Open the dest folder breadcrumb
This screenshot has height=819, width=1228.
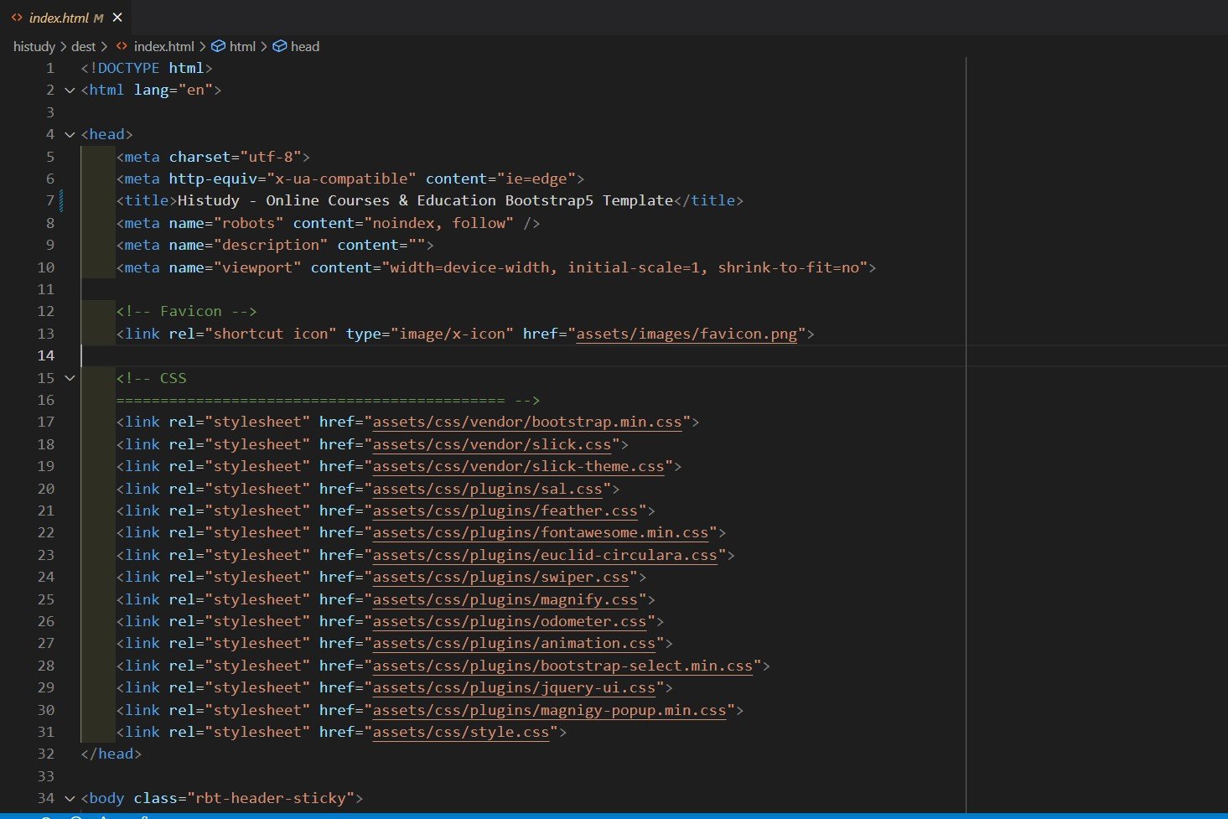point(83,47)
